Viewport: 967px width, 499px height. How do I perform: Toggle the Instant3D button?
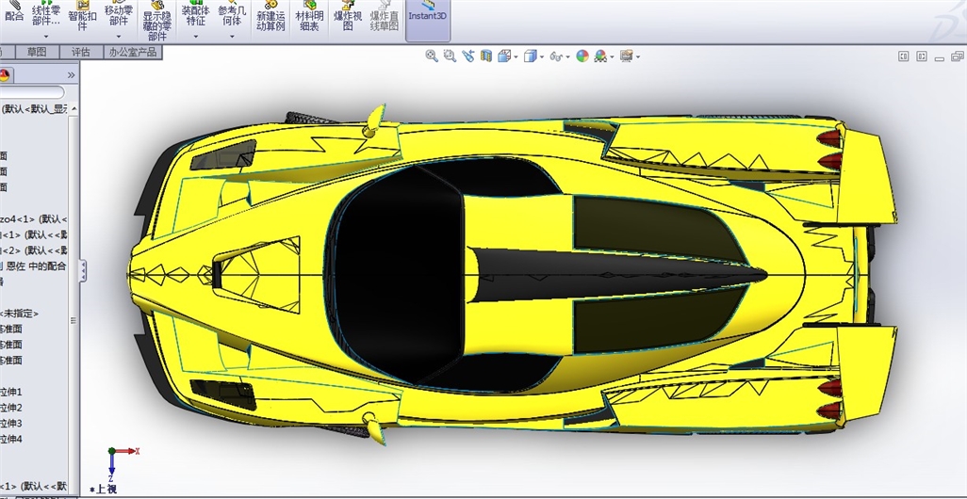427,16
